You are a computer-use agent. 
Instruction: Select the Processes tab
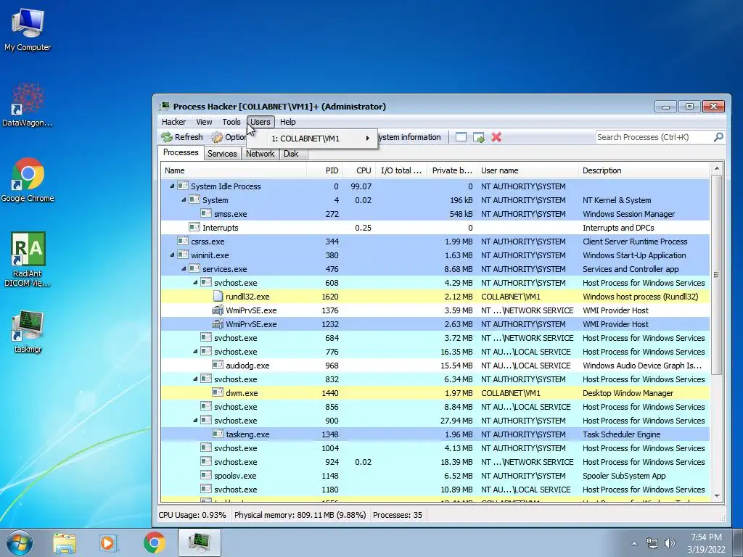pos(181,152)
